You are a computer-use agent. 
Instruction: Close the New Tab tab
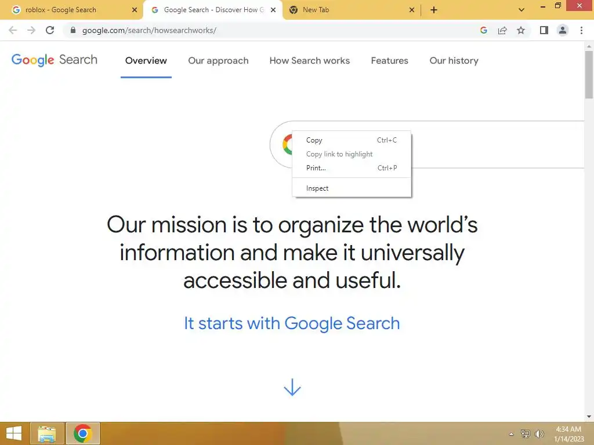(411, 10)
